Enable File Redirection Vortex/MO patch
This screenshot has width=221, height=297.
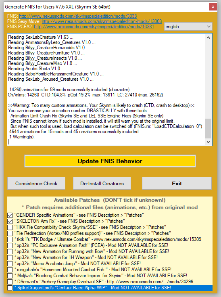pyautogui.click(x=10, y=233)
